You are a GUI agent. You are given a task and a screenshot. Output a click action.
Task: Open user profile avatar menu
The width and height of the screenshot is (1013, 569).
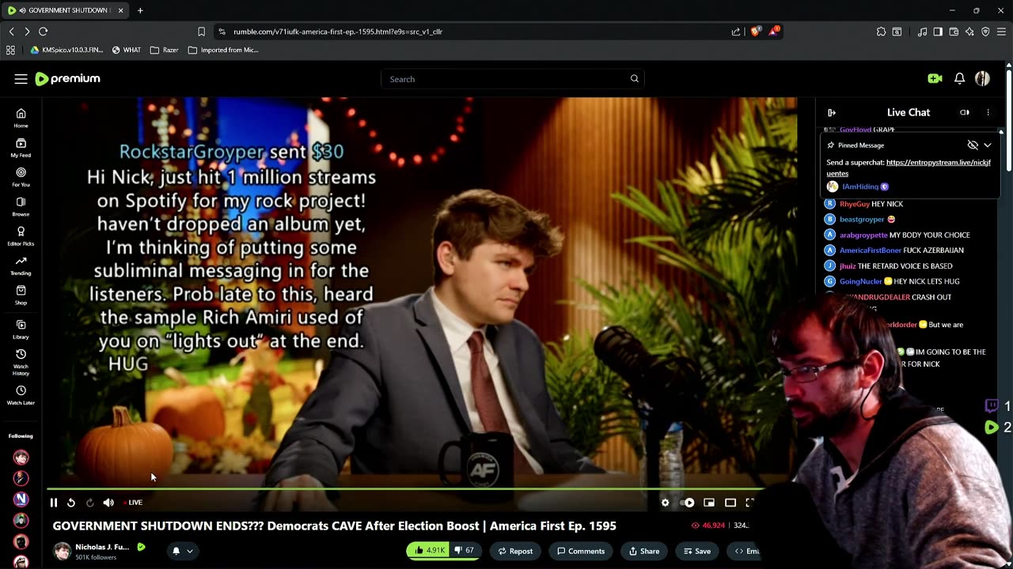point(982,79)
